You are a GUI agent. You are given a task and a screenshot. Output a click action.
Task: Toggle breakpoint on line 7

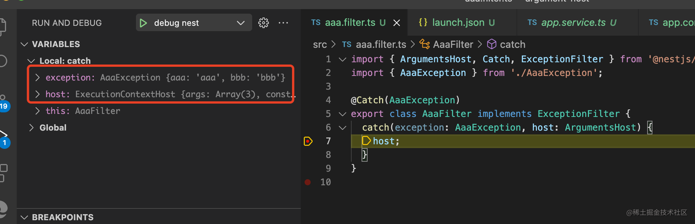click(x=308, y=141)
